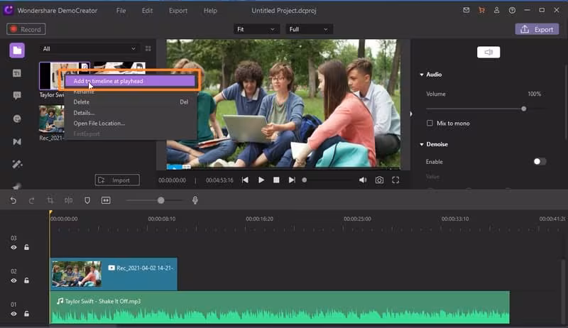This screenshot has height=328, width=568.
Task: Open the captions/text sidebar icon
Action: (x=17, y=73)
